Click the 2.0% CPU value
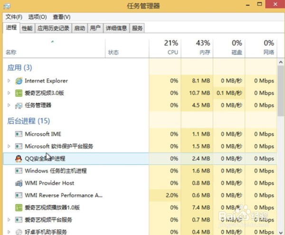This screenshot has width=285, height=235. pyautogui.click(x=172, y=196)
